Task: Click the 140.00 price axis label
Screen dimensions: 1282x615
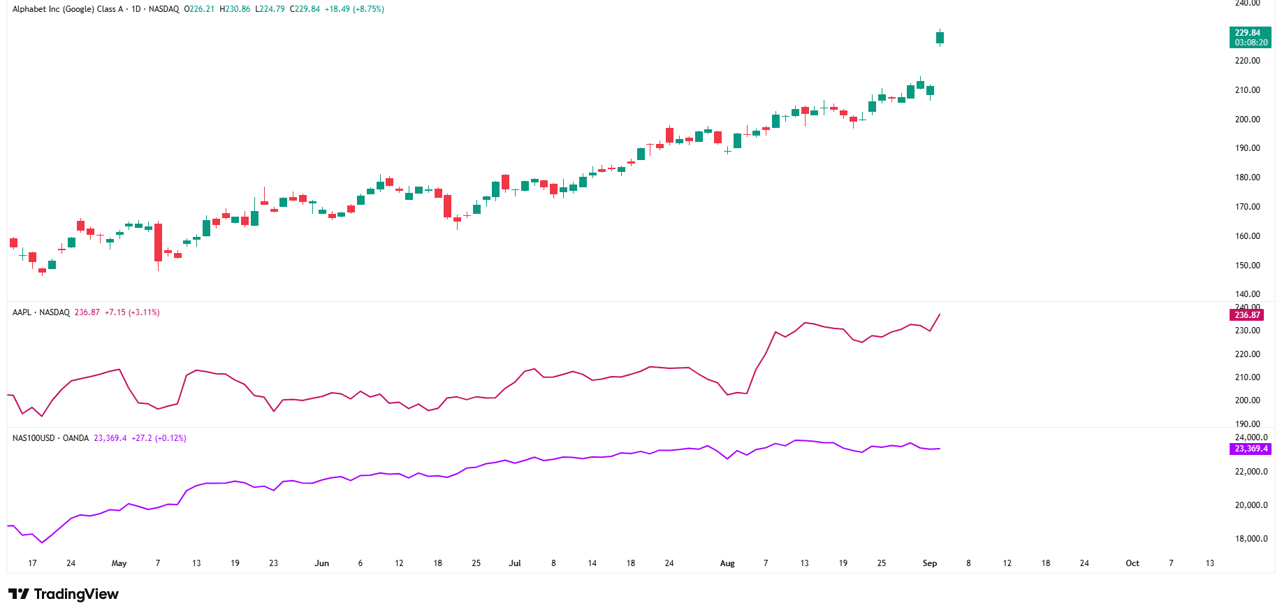Action: [1247, 294]
